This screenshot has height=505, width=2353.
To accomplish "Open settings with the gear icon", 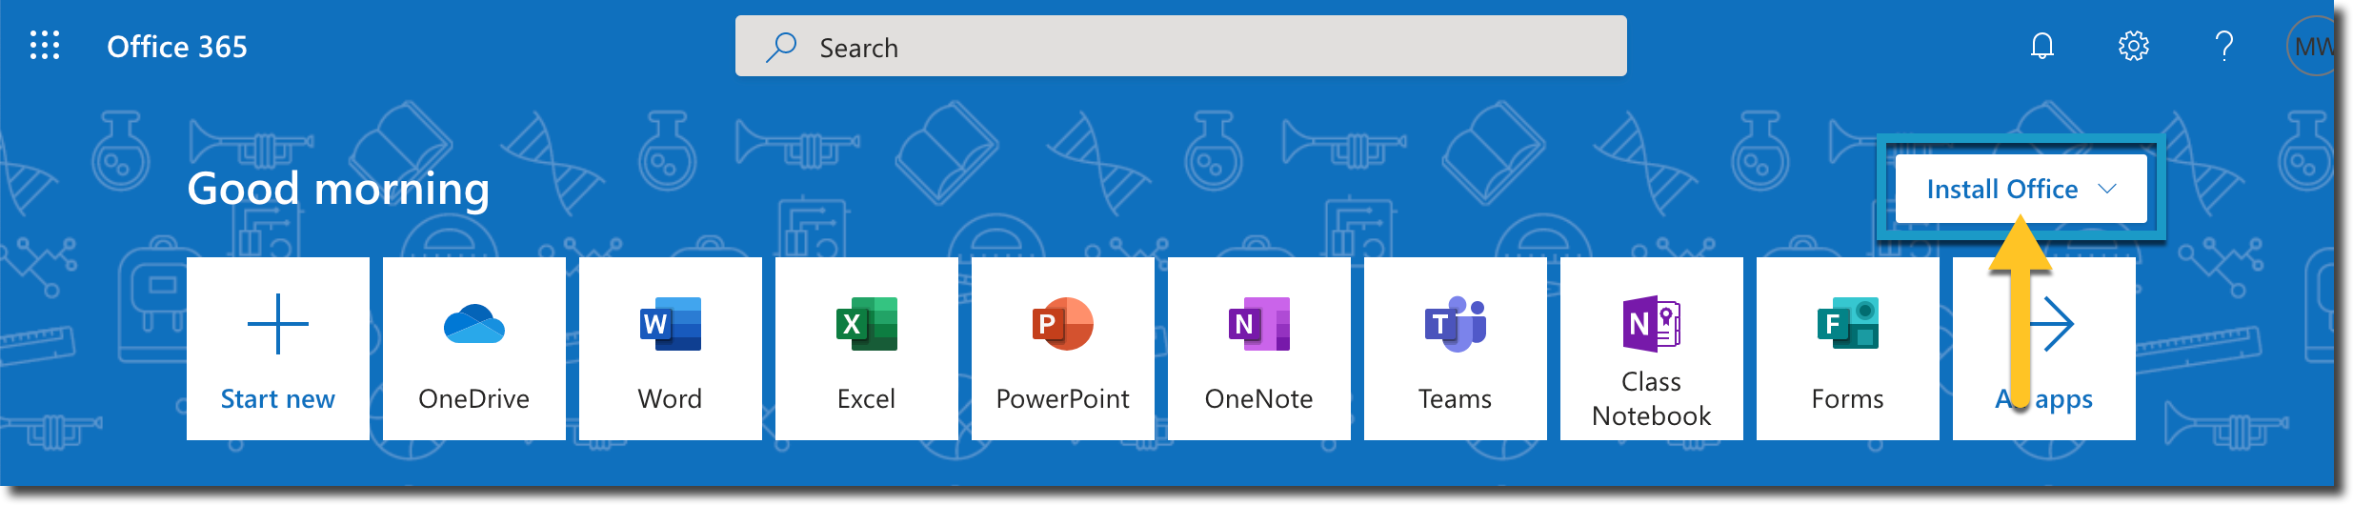I will coord(2133,46).
